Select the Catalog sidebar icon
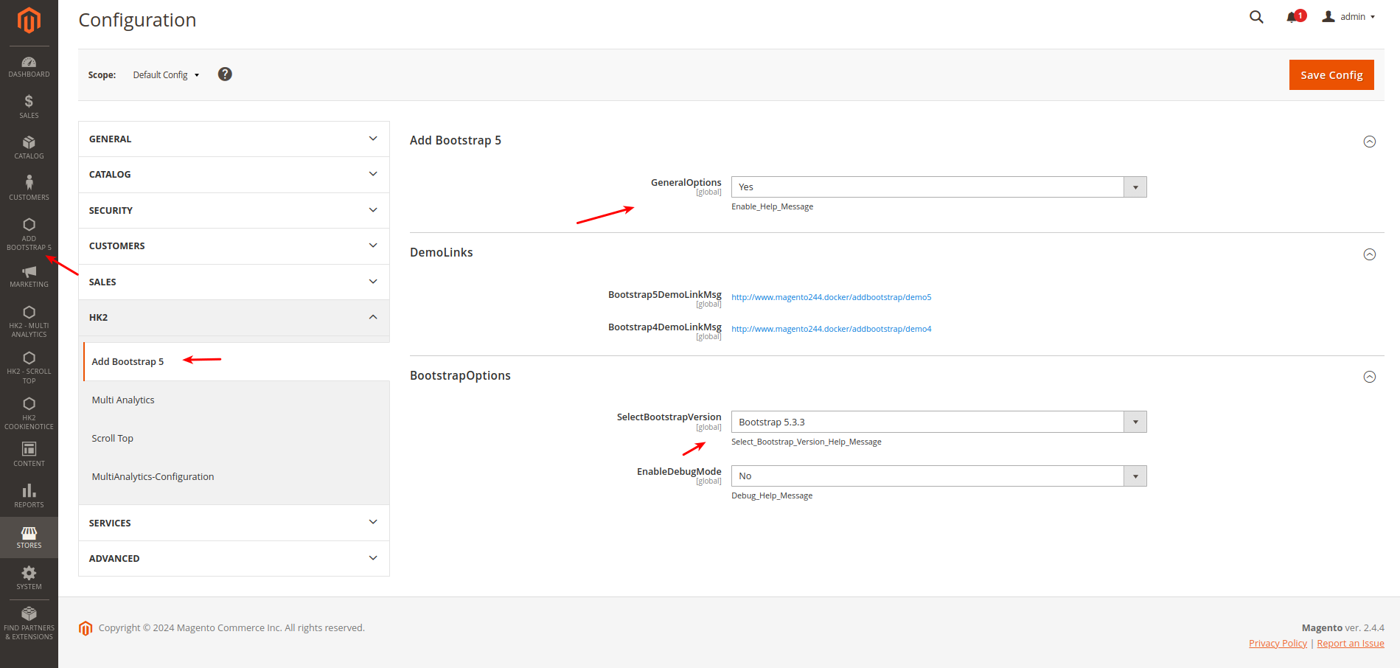Image resolution: width=1400 pixels, height=668 pixels. coord(29,147)
